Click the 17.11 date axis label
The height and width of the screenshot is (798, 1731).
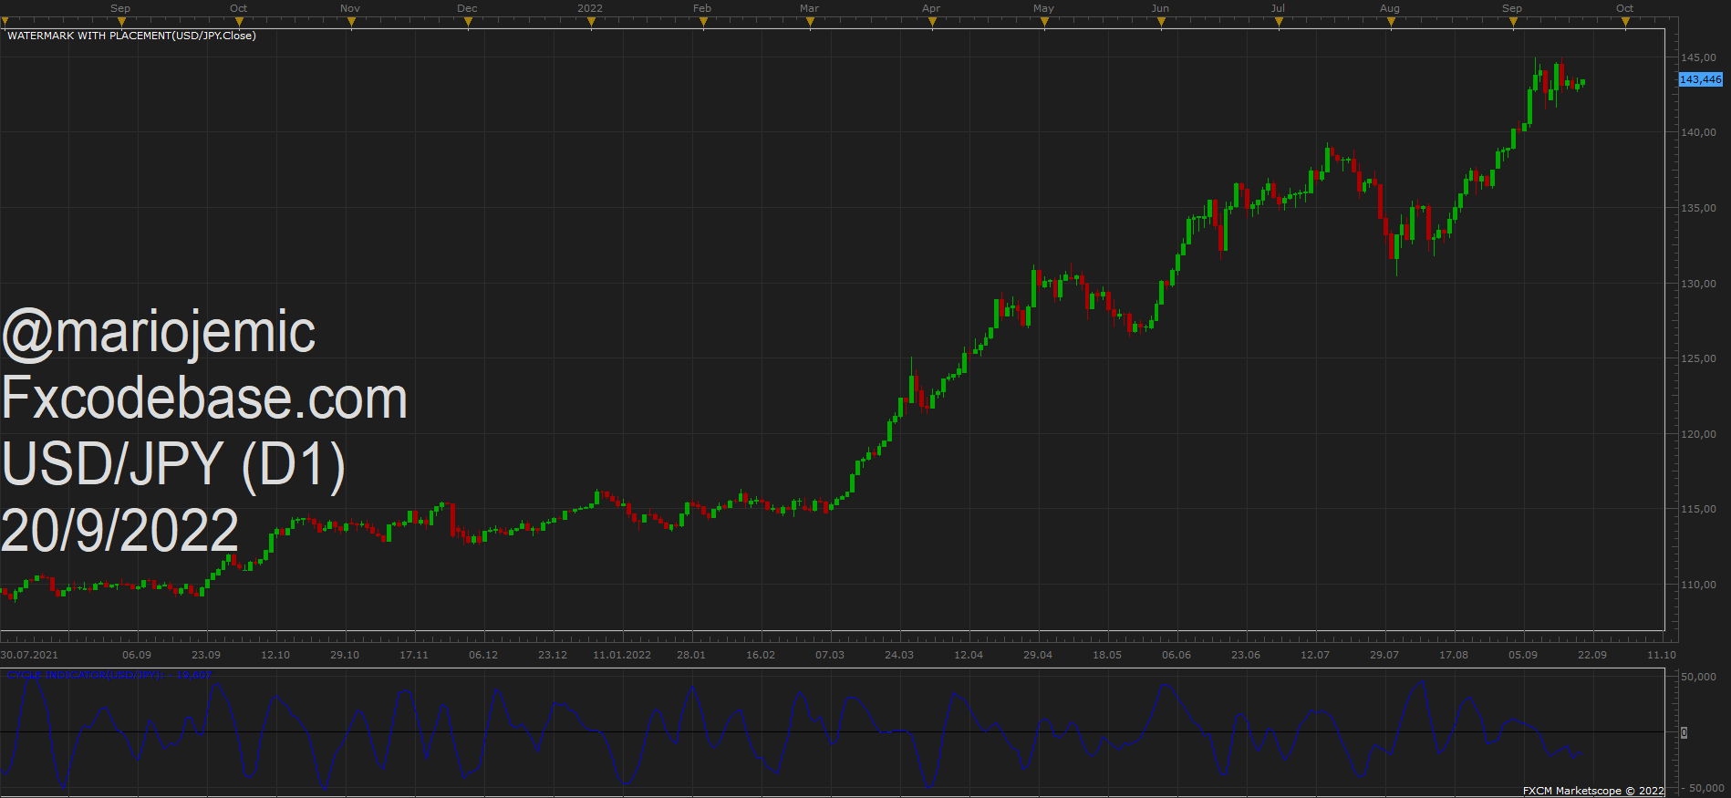point(414,655)
